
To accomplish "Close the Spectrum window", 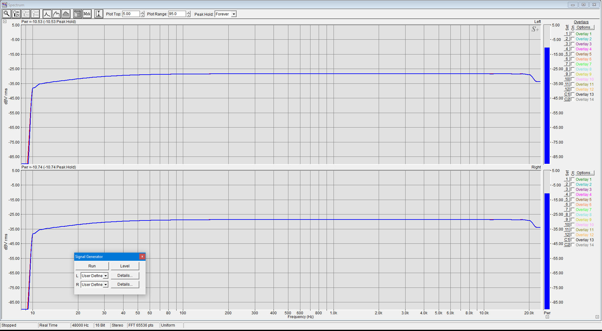I will coord(594,5).
